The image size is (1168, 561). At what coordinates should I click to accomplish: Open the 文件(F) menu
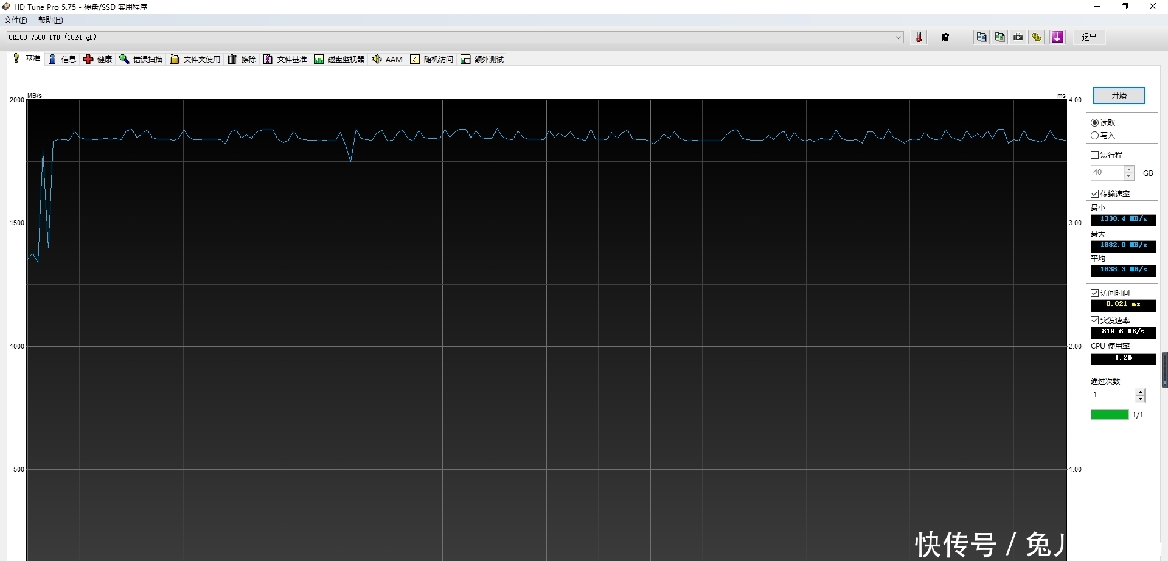pos(16,20)
